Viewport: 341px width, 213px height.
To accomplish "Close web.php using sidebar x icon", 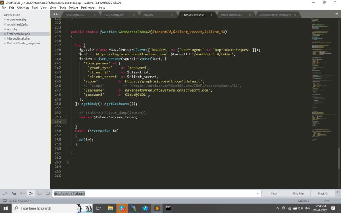I will point(5,29).
